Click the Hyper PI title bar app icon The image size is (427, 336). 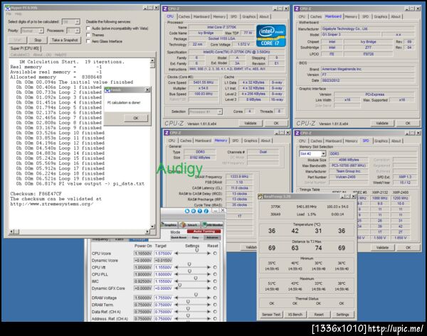click(8, 8)
